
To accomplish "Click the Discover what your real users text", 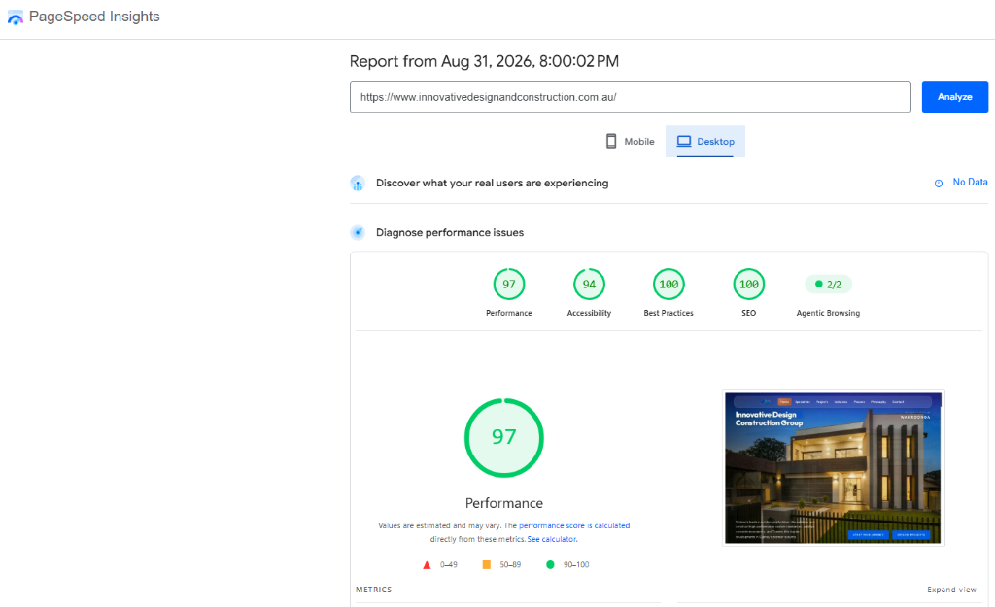I will click(x=492, y=183).
